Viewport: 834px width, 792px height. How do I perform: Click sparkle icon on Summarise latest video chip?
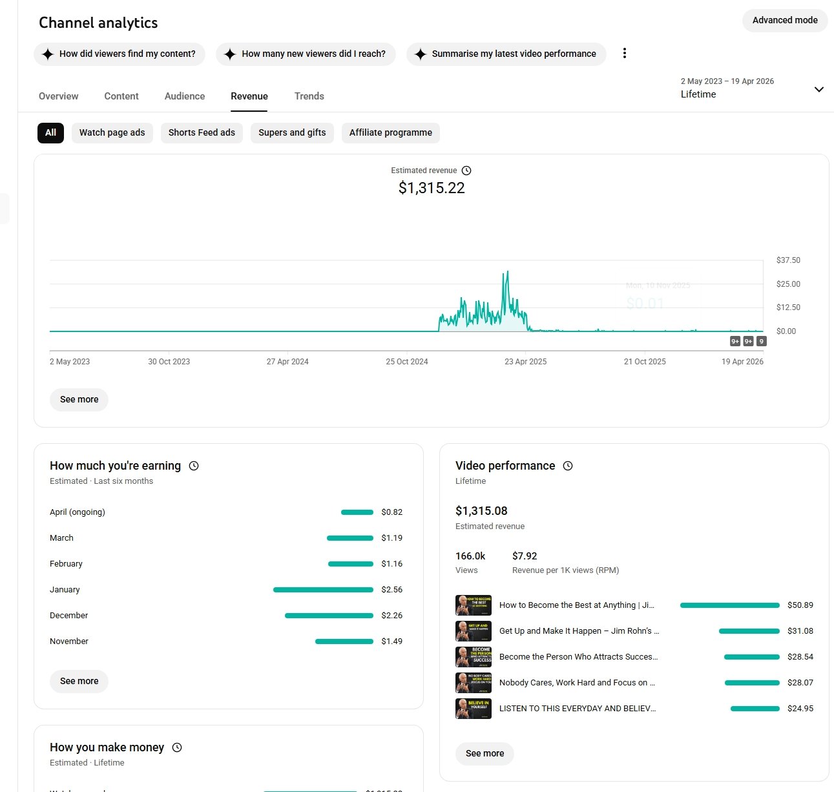(421, 54)
